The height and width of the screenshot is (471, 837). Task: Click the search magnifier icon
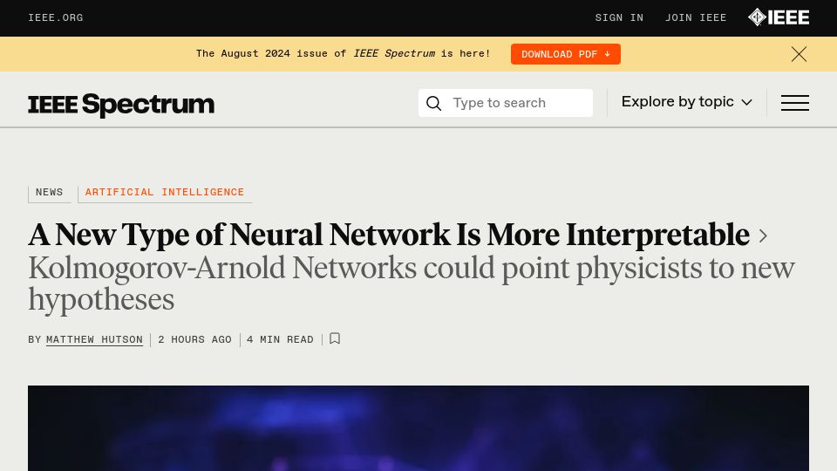click(x=434, y=103)
